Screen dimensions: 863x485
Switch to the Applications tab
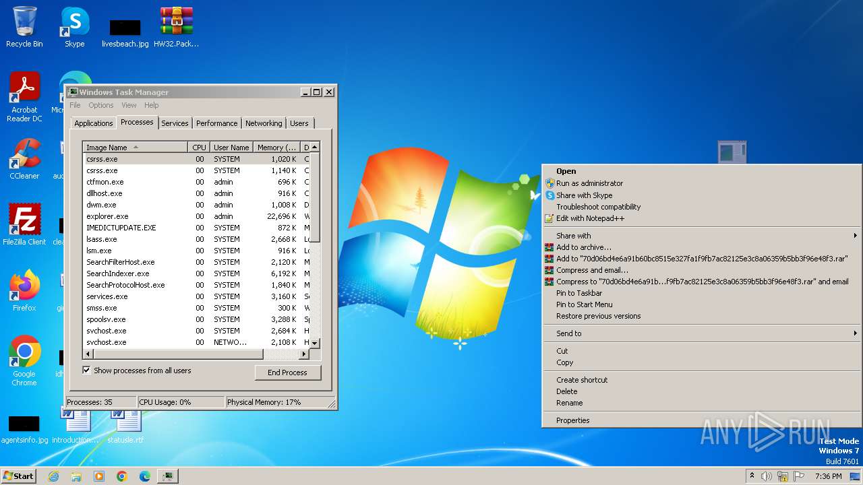pos(93,123)
